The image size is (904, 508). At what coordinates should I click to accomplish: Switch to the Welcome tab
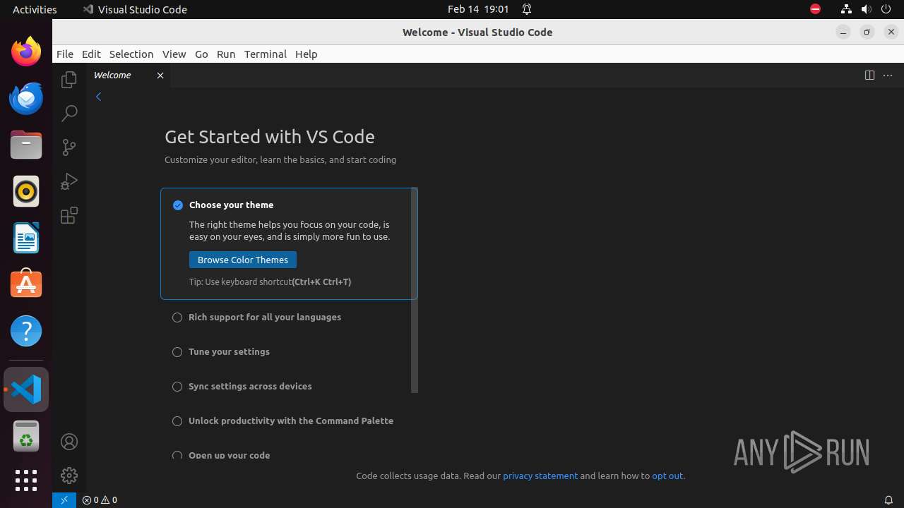[129, 75]
